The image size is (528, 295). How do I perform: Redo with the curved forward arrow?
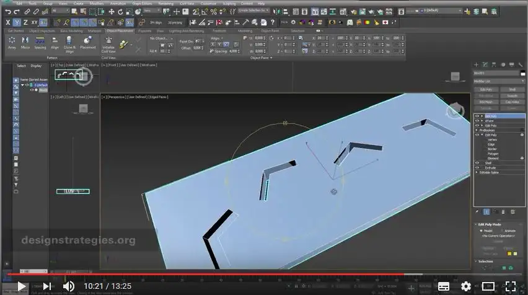17,12
